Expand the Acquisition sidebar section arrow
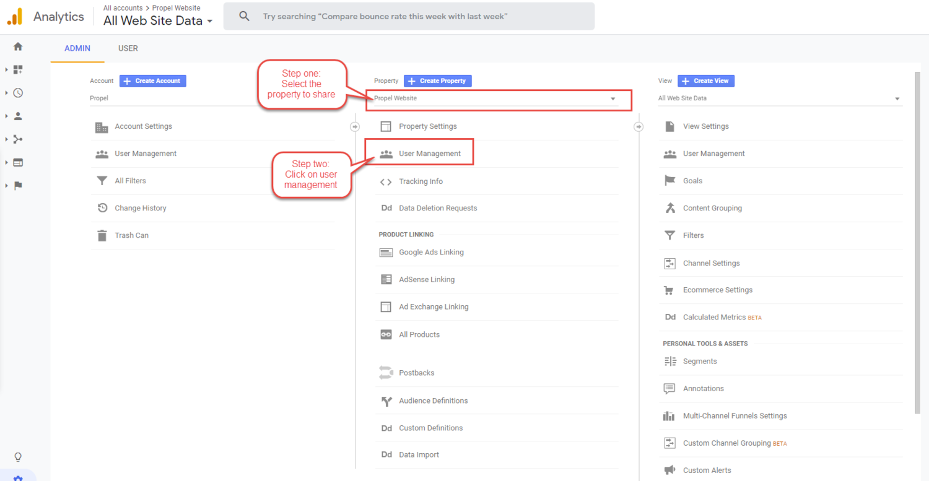The width and height of the screenshot is (929, 481). 6,139
